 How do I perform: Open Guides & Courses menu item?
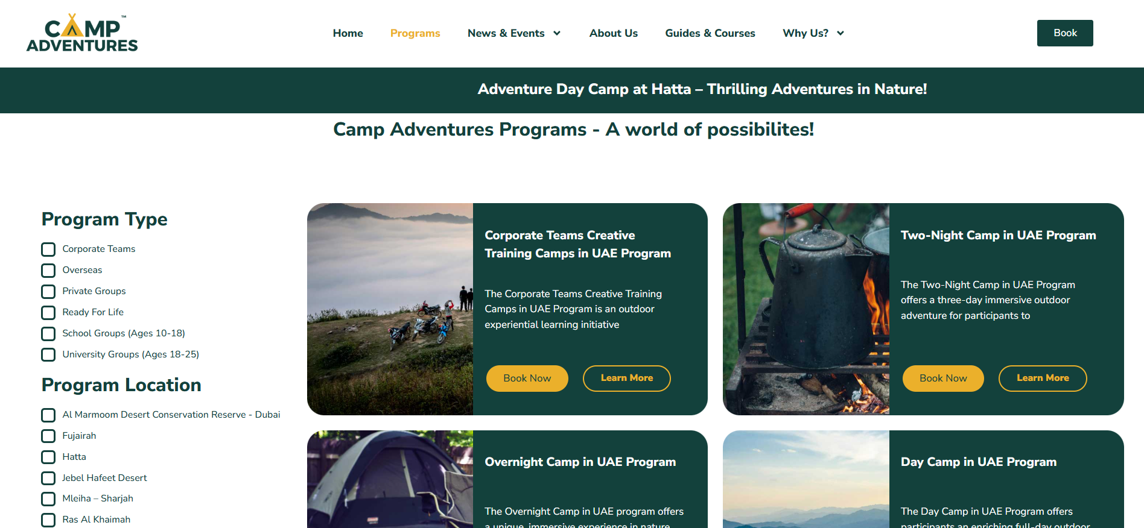click(710, 33)
